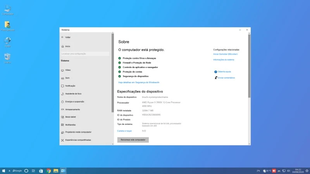The width and height of the screenshot is (310, 174).
Task: Click the drive tray icon
Action: (279, 171)
